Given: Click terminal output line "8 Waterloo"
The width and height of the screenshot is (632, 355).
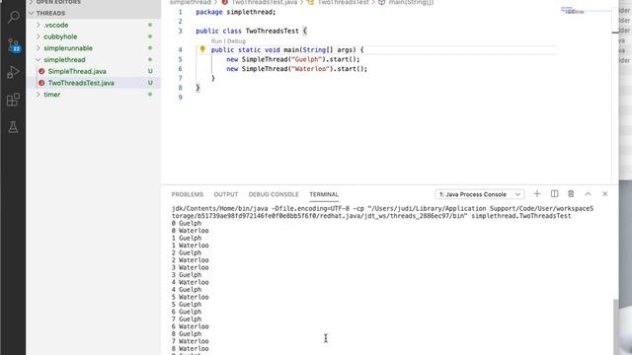Looking at the screenshot, I should click(x=190, y=348).
